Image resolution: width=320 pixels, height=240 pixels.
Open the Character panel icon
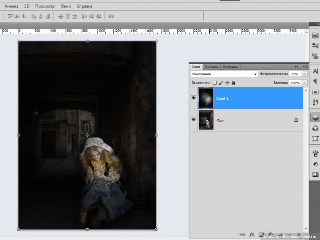click(315, 71)
